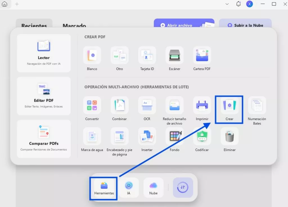288x207 pixels.
Task: Open the IA assistant in bottom dock
Action: pyautogui.click(x=129, y=188)
